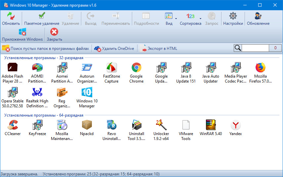Viewport: 283px width, 177px height.
Task: Open Подробности details view
Action: (146, 18)
